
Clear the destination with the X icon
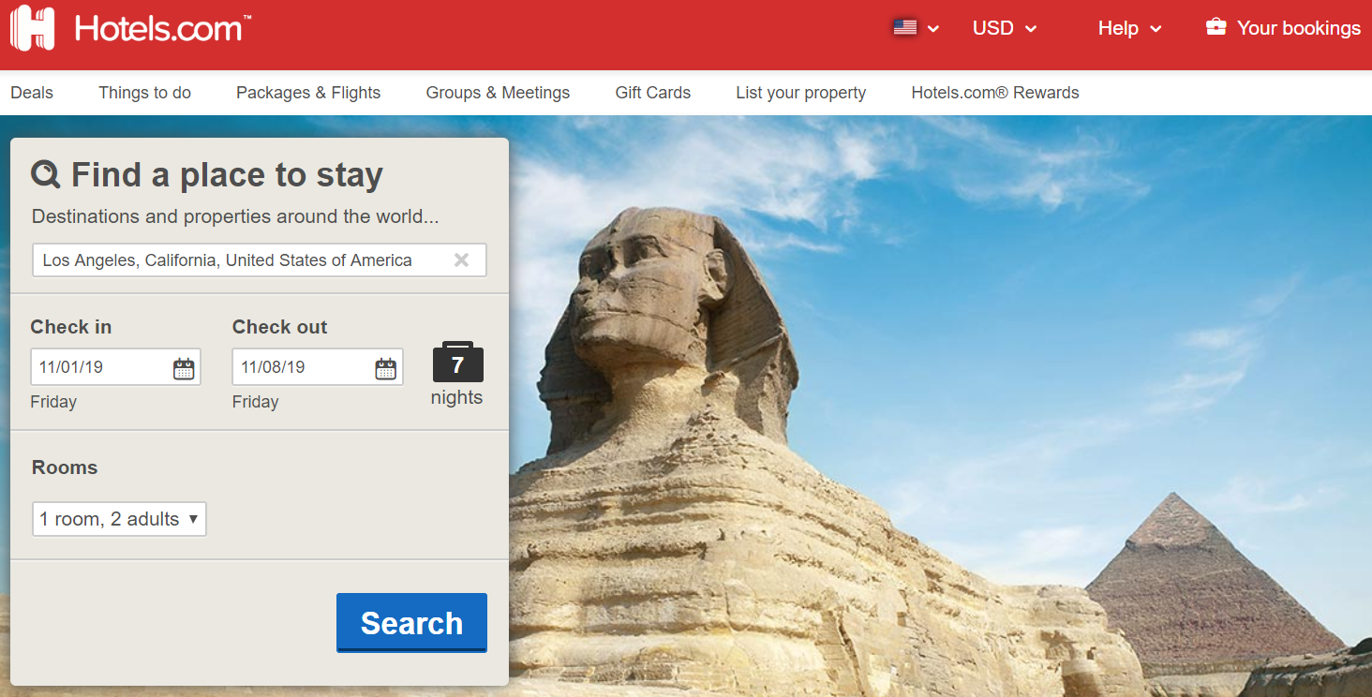tap(461, 260)
